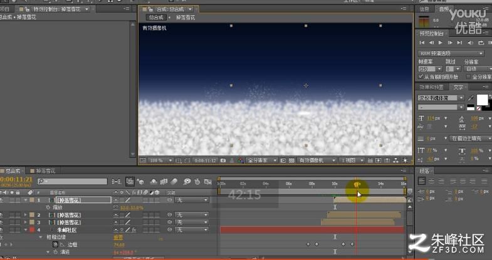Click the white fill color swatch
This screenshot has width=492, height=260.
point(482,100)
